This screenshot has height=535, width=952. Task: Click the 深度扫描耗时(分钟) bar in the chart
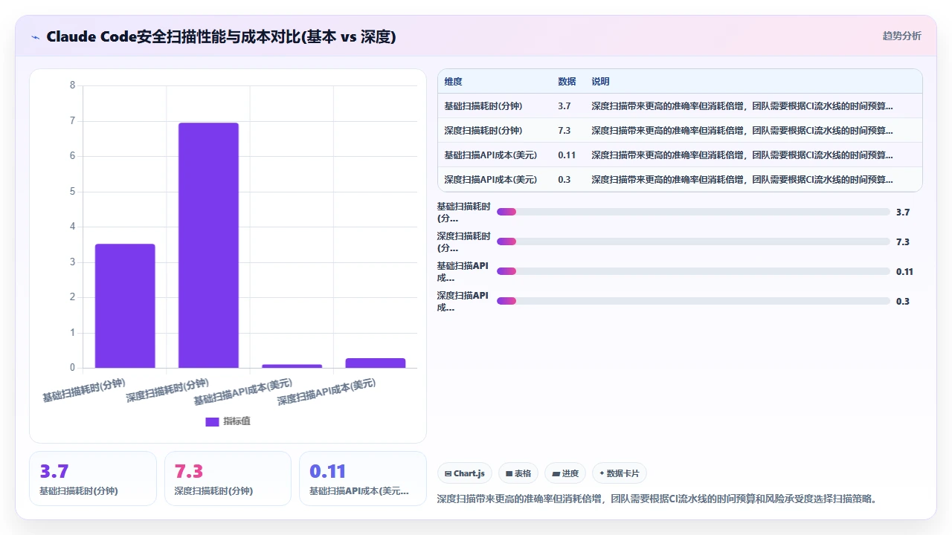click(208, 245)
